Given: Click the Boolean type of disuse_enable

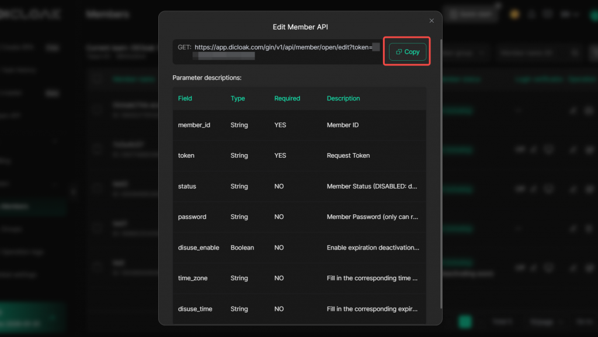Looking at the screenshot, I should 242,248.
